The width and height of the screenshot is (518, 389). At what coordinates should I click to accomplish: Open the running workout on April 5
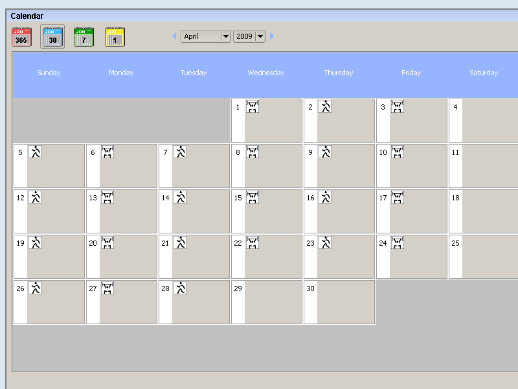click(35, 152)
